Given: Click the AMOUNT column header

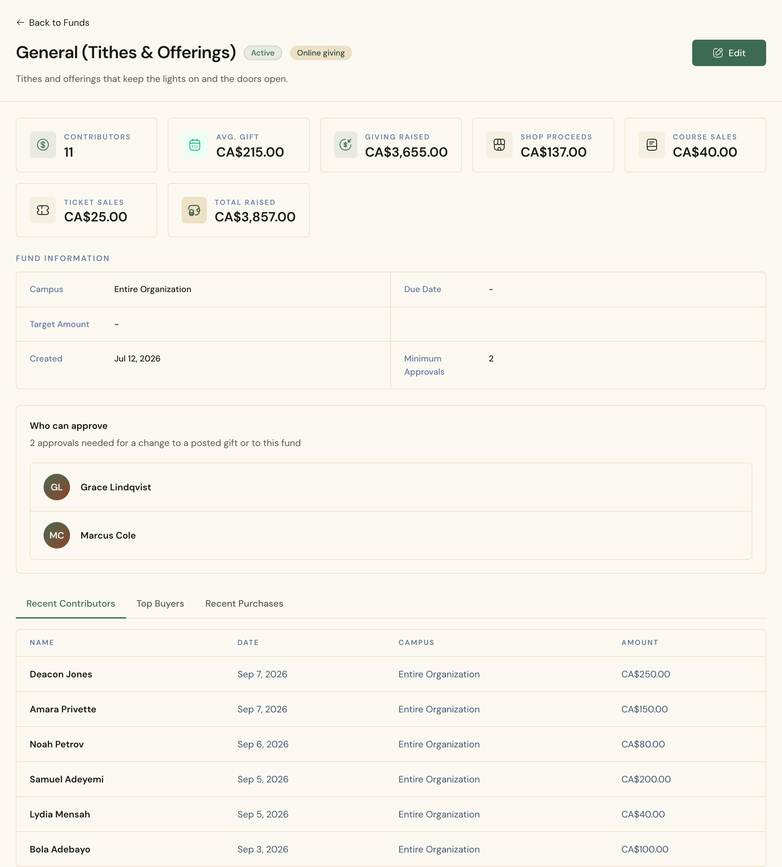Looking at the screenshot, I should coord(640,643).
